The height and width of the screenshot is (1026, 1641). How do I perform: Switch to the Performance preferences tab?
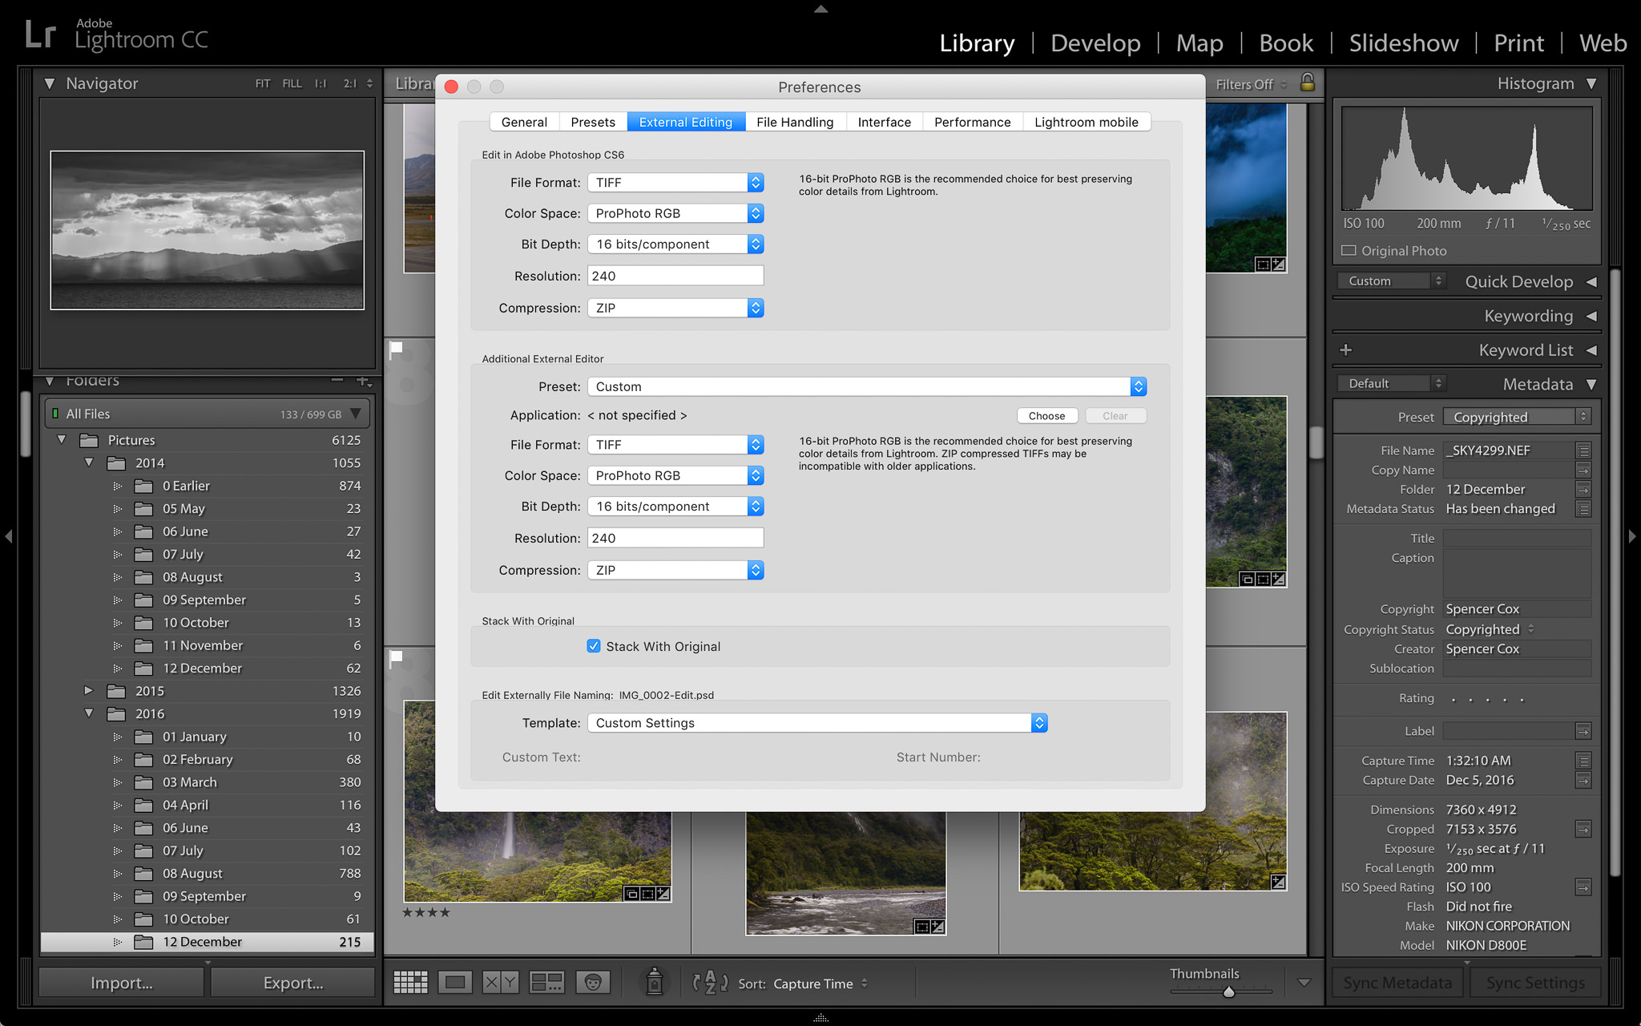point(971,122)
